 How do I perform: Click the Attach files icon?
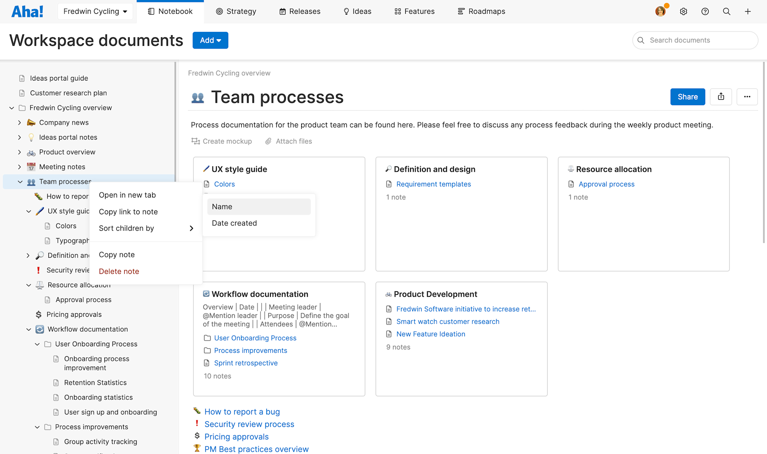(x=269, y=141)
